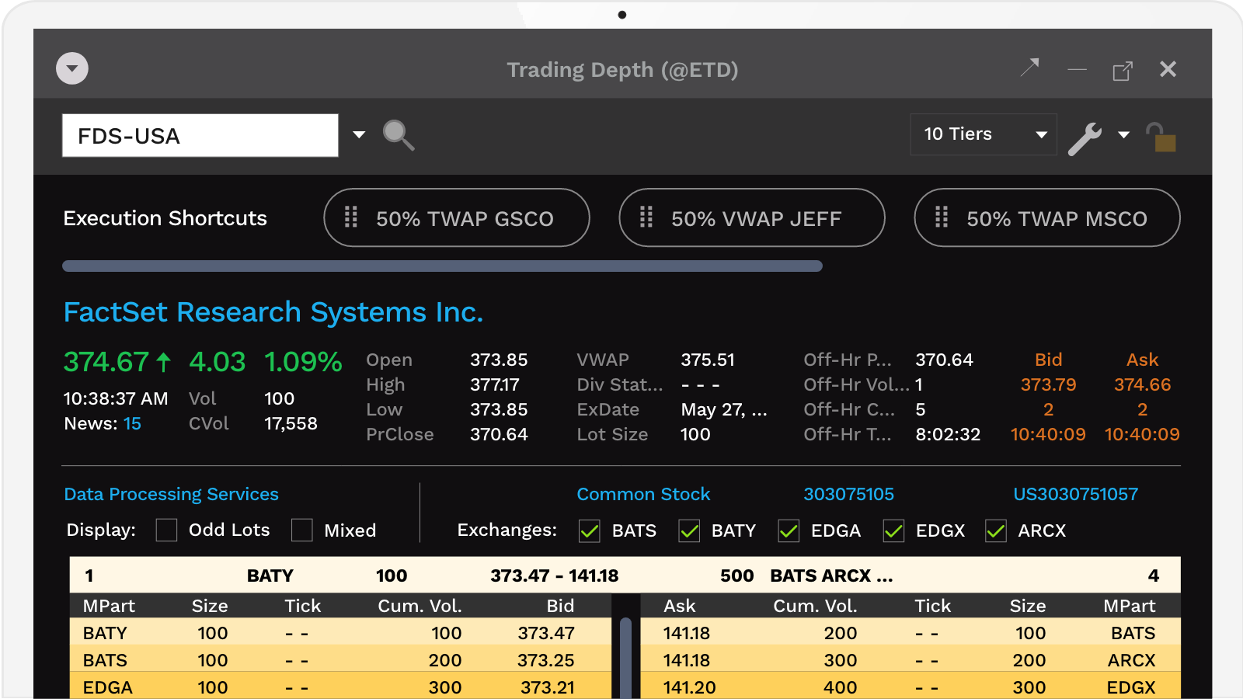1243x699 pixels.
Task: Sort by the ask-side MPart column header
Action: 1130,606
